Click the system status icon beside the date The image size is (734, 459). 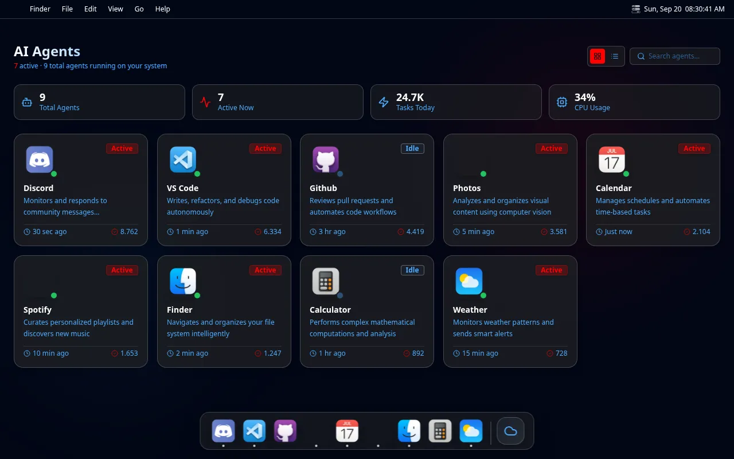(x=636, y=9)
